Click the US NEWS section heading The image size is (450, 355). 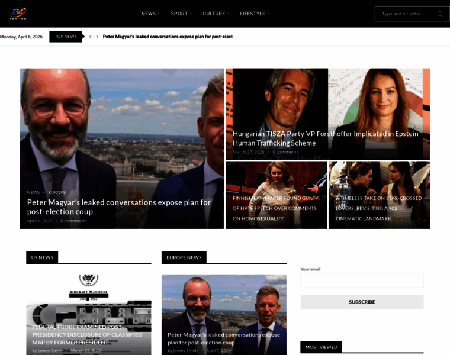pos(42,257)
